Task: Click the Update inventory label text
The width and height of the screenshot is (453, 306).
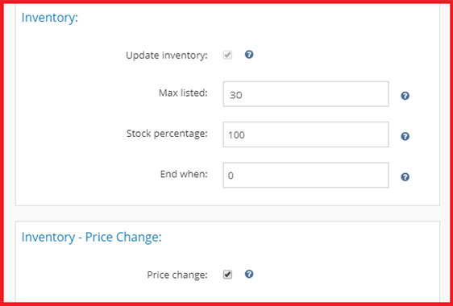Action: [x=167, y=55]
